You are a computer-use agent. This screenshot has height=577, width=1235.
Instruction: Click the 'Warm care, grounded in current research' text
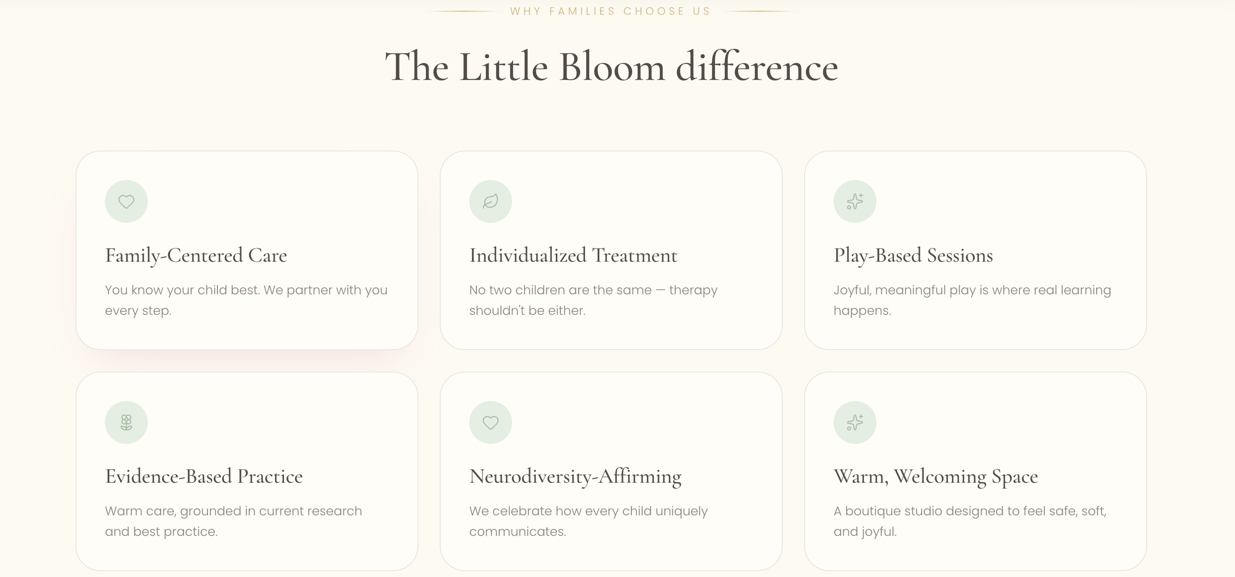pos(233,521)
